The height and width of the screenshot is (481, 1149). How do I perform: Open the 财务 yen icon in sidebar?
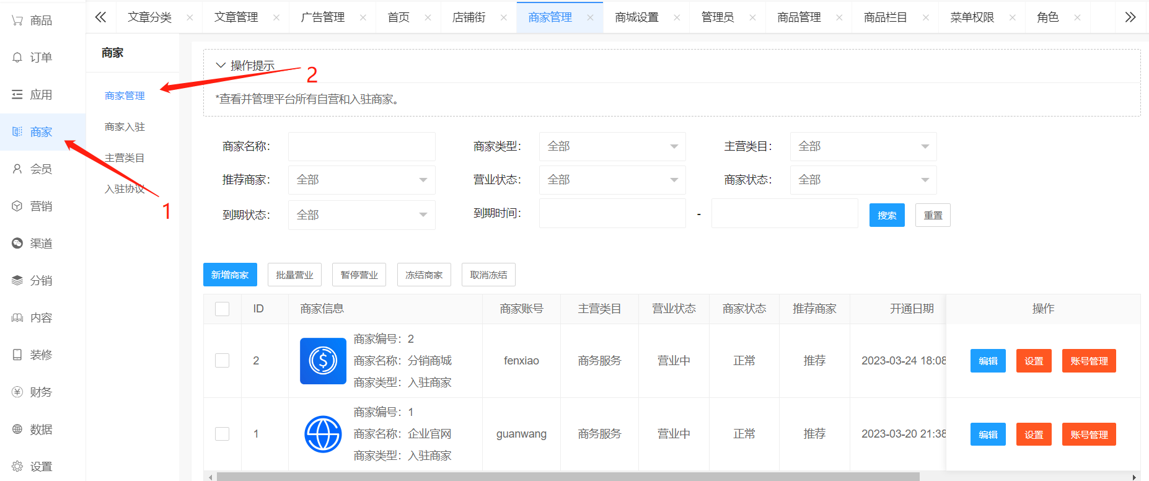(x=17, y=392)
